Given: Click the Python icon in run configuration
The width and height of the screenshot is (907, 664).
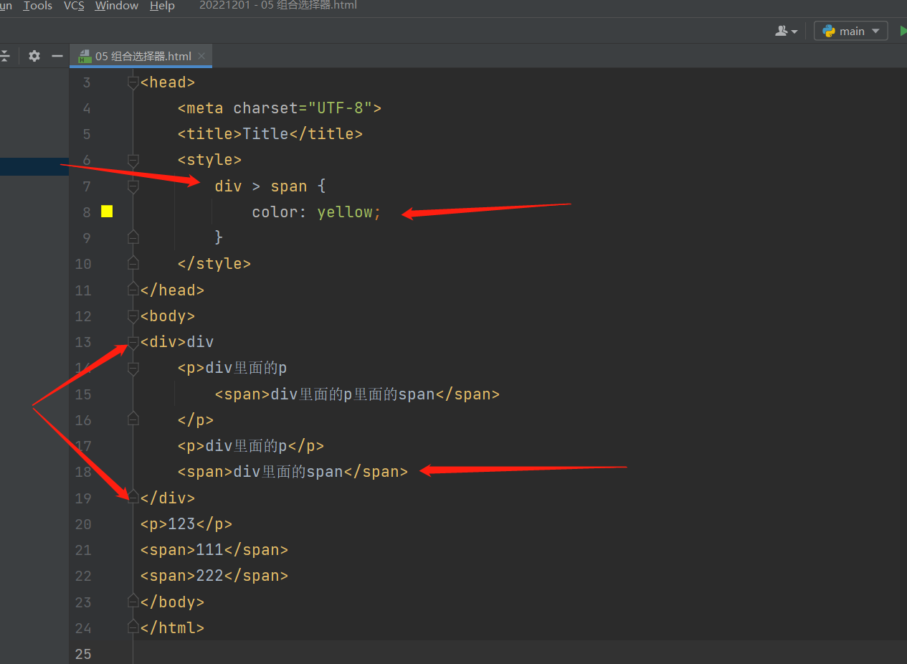Looking at the screenshot, I should click(x=829, y=31).
